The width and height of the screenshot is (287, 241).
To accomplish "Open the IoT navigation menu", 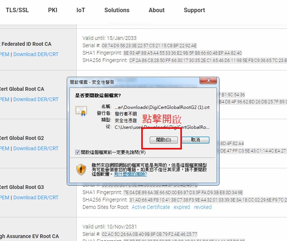I will tap(80, 10).
